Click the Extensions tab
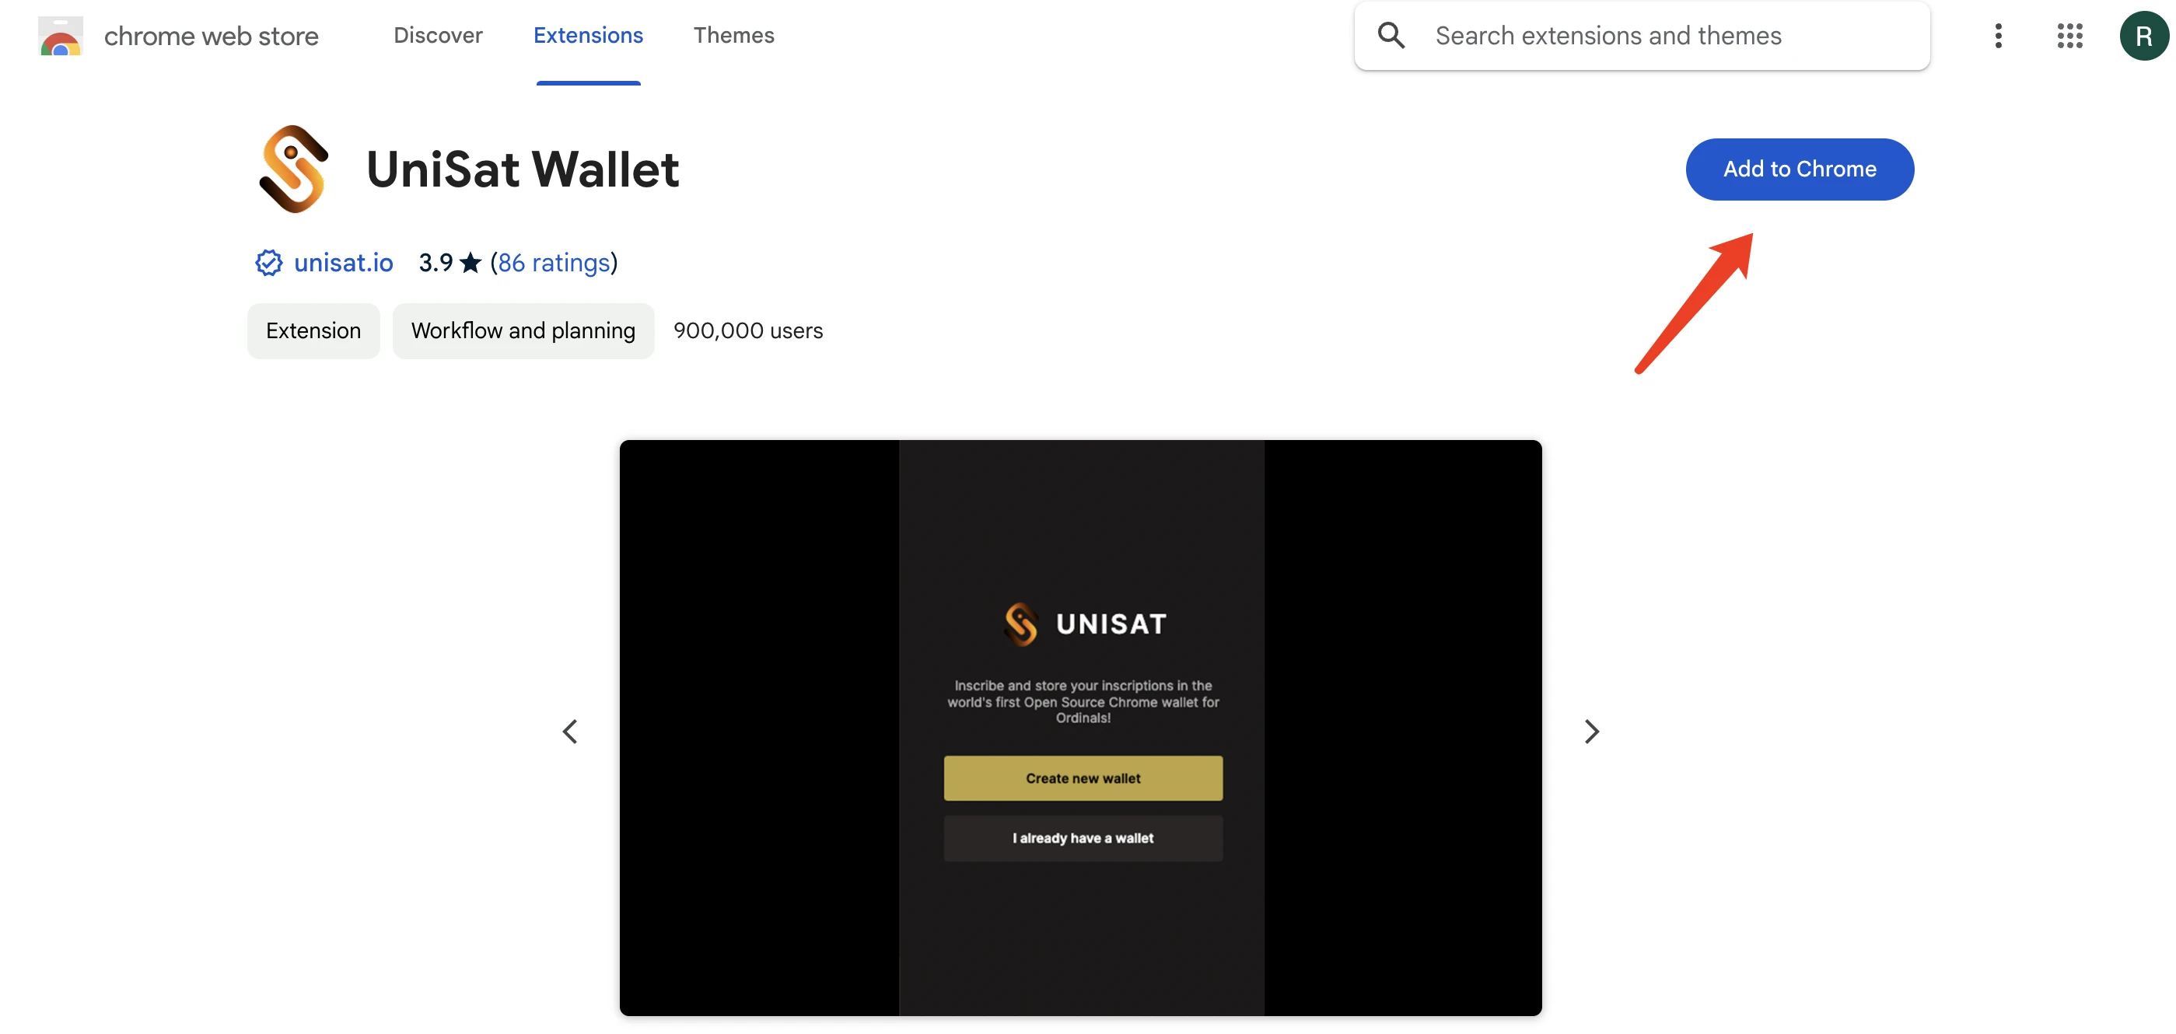Screen dimensions: 2176x1034 (589, 35)
